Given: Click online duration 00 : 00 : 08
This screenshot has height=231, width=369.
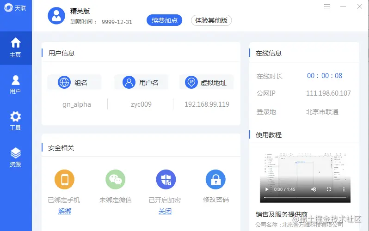Looking at the screenshot, I should (x=325, y=76).
